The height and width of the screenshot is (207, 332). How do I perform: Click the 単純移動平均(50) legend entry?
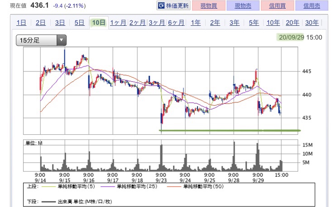(x=195, y=186)
